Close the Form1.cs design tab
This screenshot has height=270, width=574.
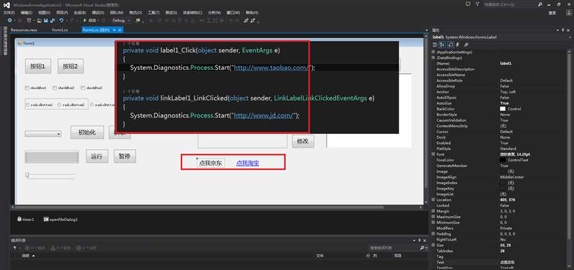pyautogui.click(x=120, y=30)
